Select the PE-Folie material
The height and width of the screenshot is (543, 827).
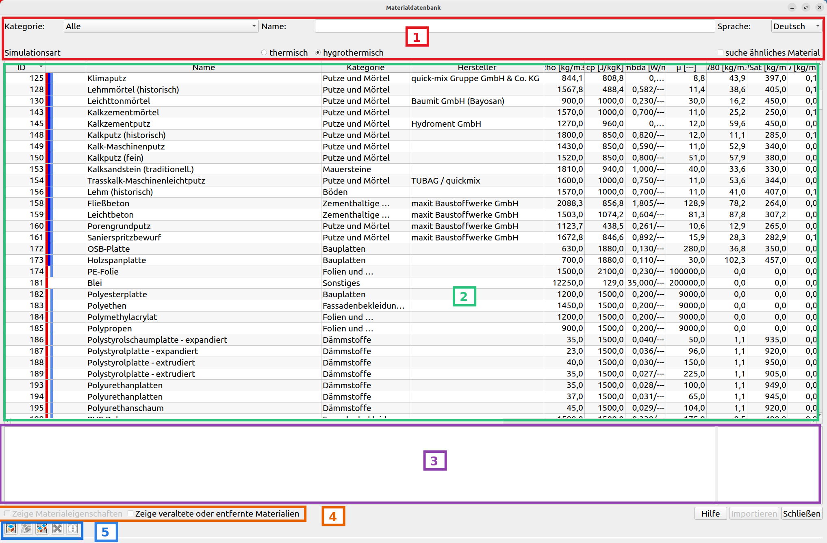pyautogui.click(x=411, y=272)
